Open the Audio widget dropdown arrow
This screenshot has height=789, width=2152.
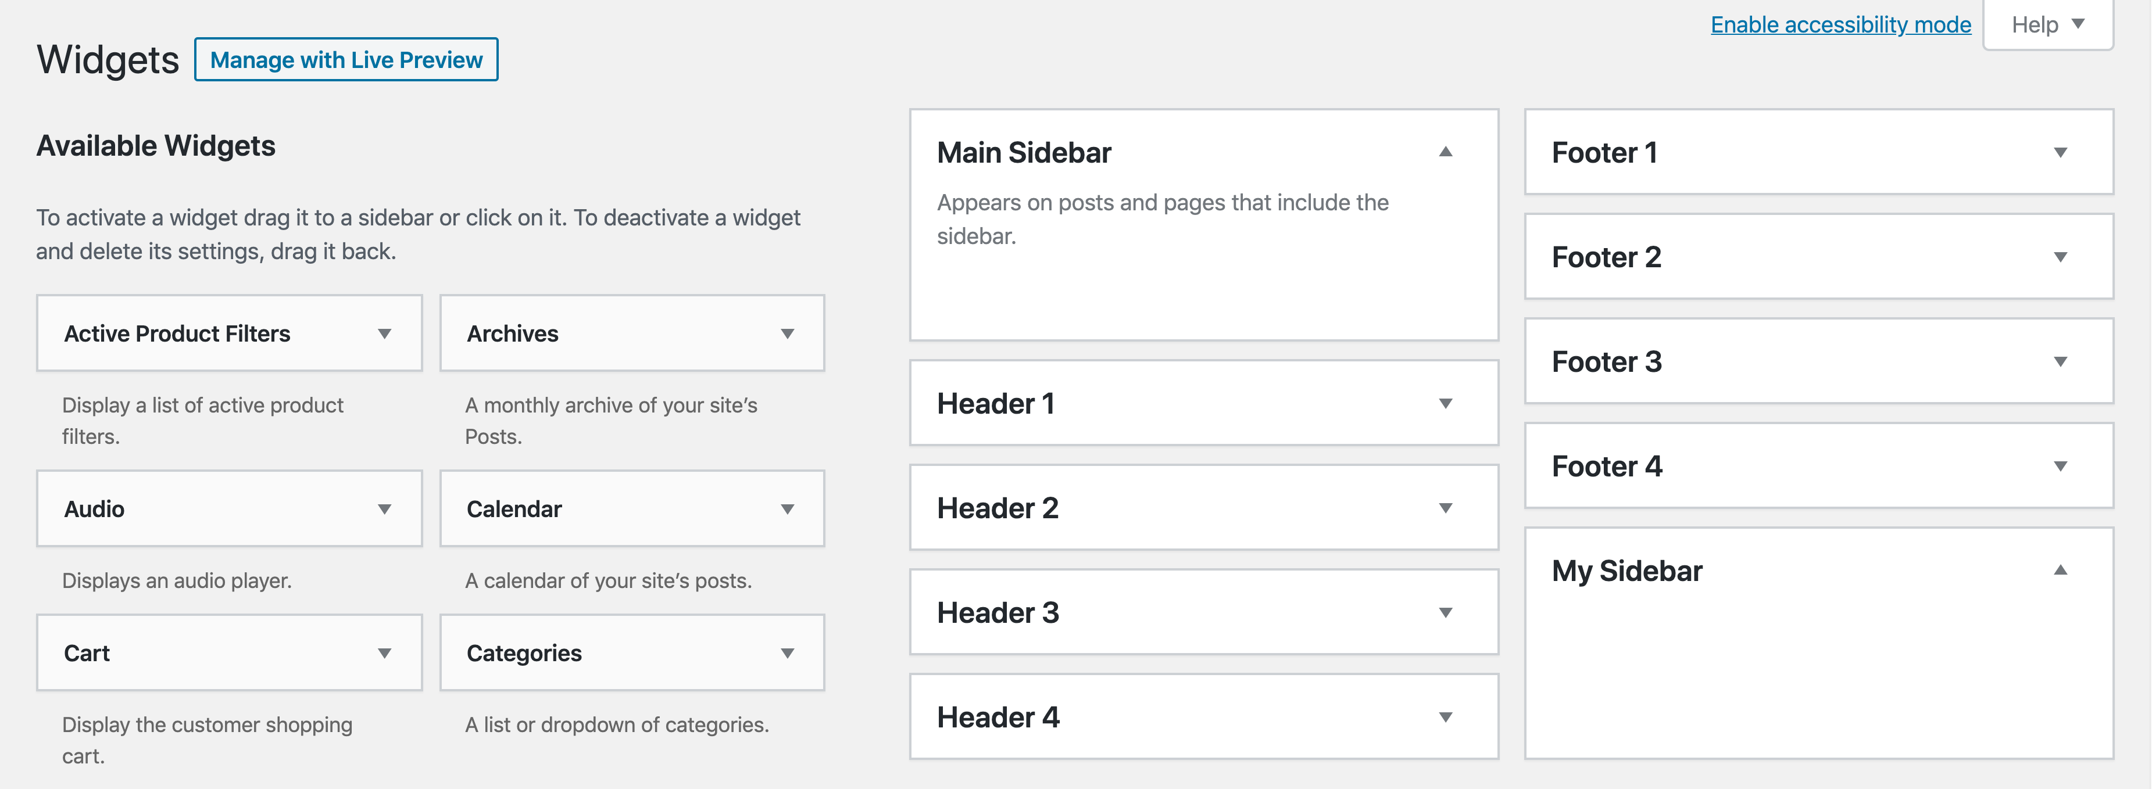384,510
